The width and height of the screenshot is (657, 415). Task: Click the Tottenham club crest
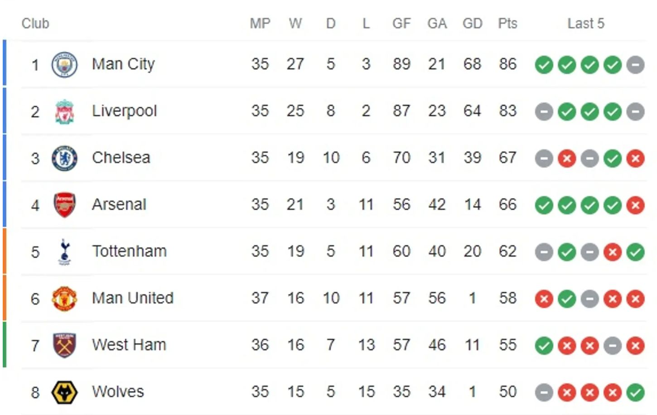coord(65,252)
